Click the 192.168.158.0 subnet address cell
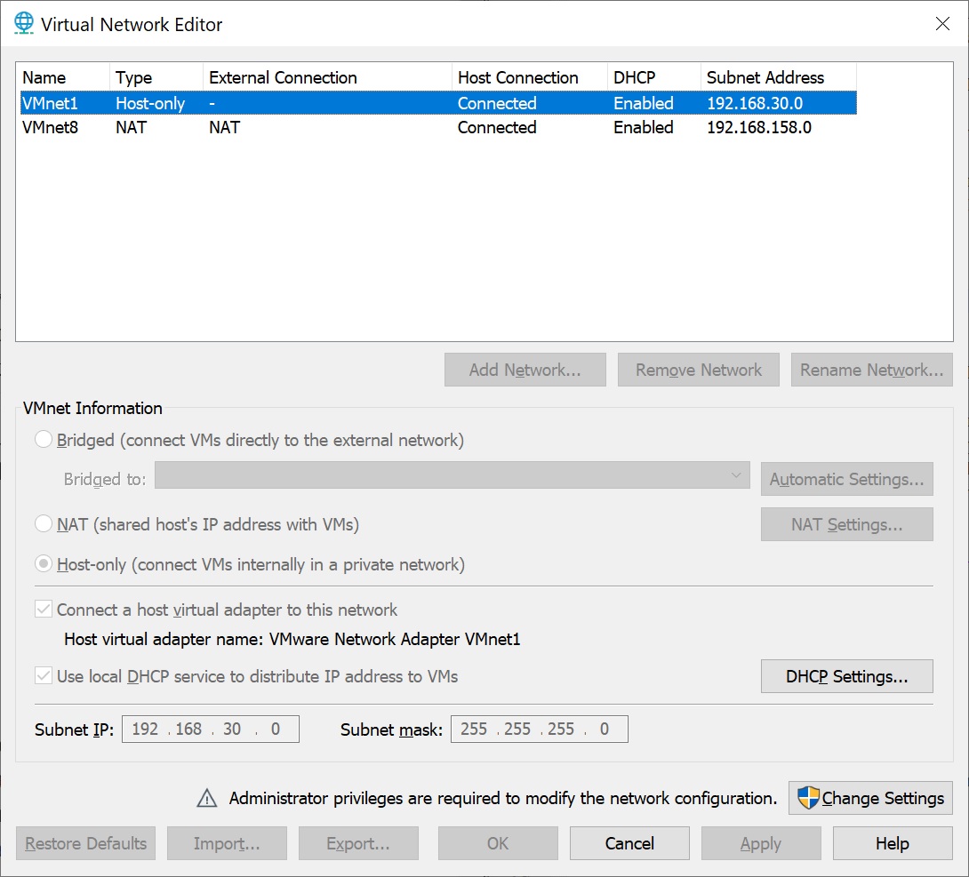The height and width of the screenshot is (877, 969). coord(759,127)
